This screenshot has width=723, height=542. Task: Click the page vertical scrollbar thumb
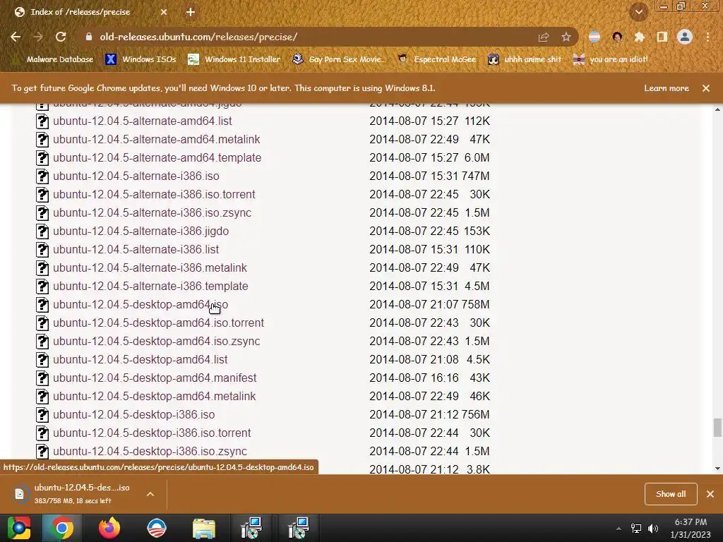[717, 427]
